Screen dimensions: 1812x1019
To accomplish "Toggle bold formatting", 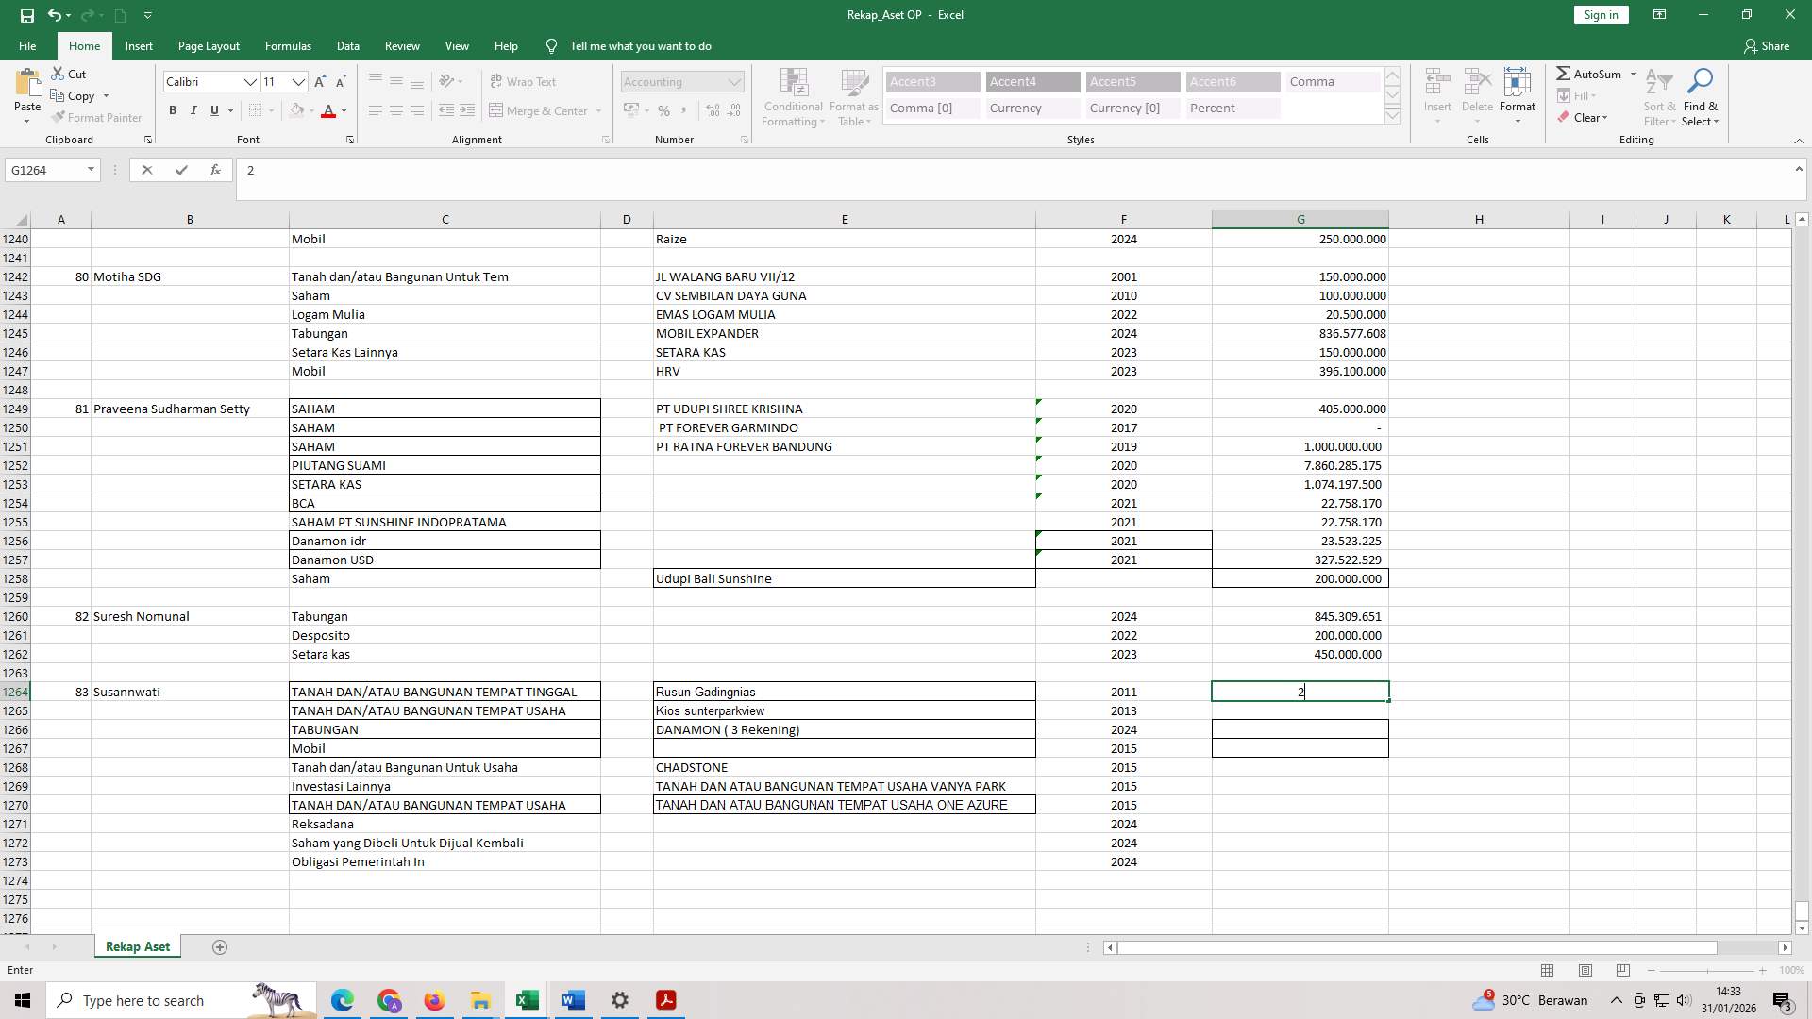I will point(173,110).
